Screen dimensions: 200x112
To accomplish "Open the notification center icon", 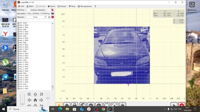I will click(195, 109).
